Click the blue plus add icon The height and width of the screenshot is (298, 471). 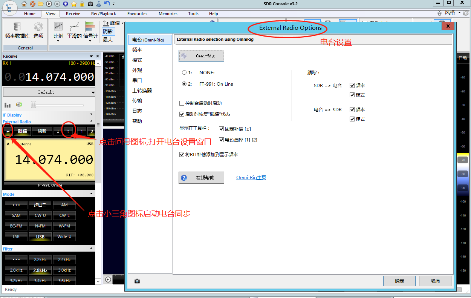66,4
